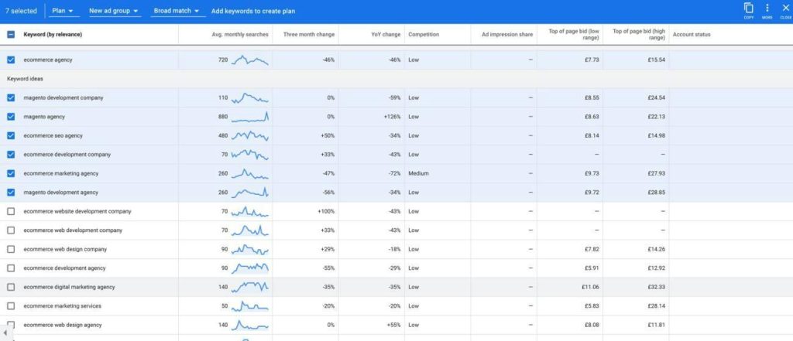Open the Plan dropdown
Screen dimensions: 793x341
64,12
